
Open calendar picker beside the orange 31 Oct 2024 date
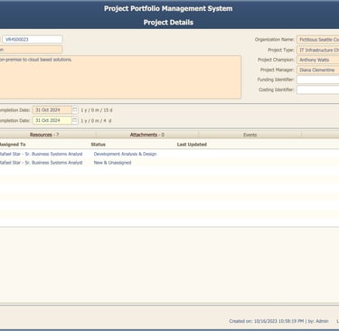(75, 110)
